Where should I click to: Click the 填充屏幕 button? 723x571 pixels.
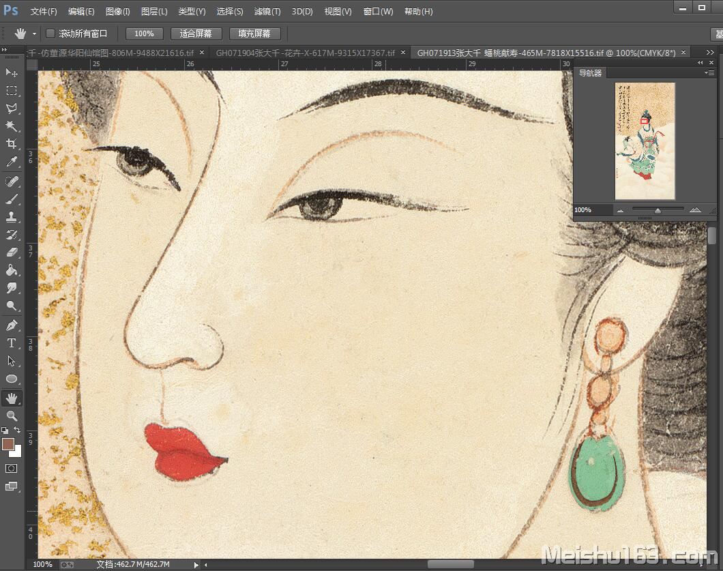pyautogui.click(x=254, y=33)
